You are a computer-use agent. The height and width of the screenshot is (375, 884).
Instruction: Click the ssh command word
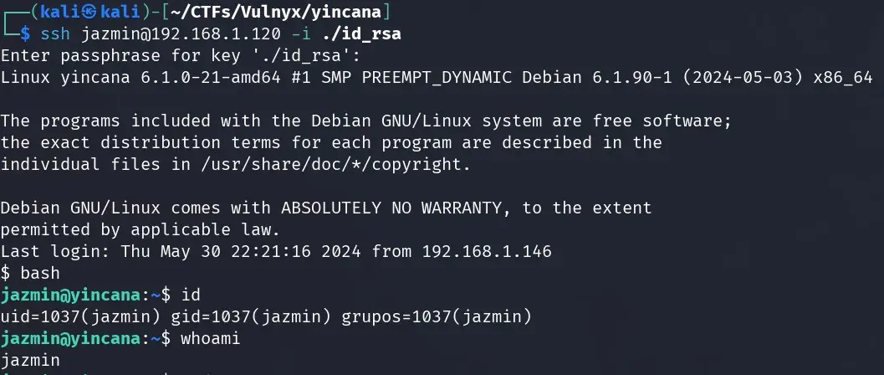(55, 33)
